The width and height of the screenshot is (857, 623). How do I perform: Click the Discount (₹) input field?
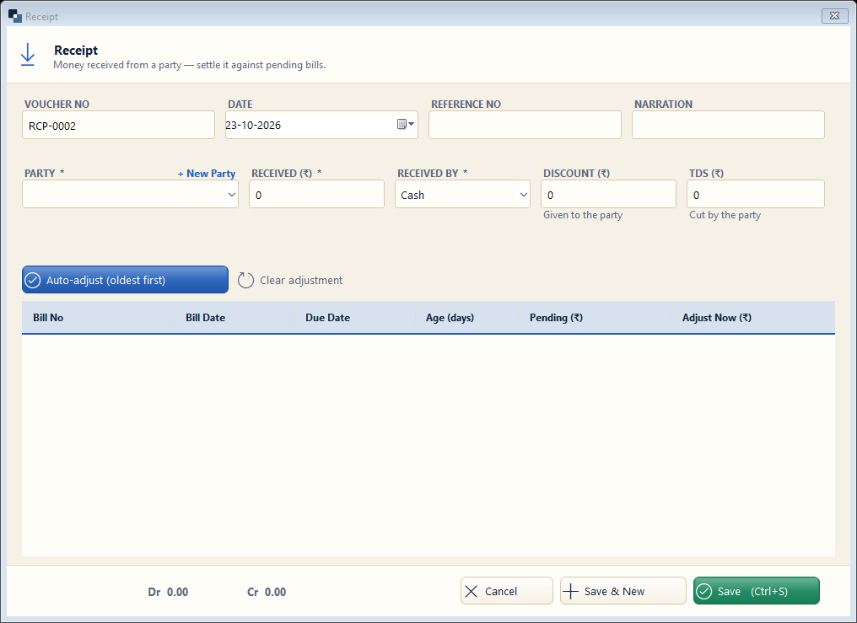608,195
